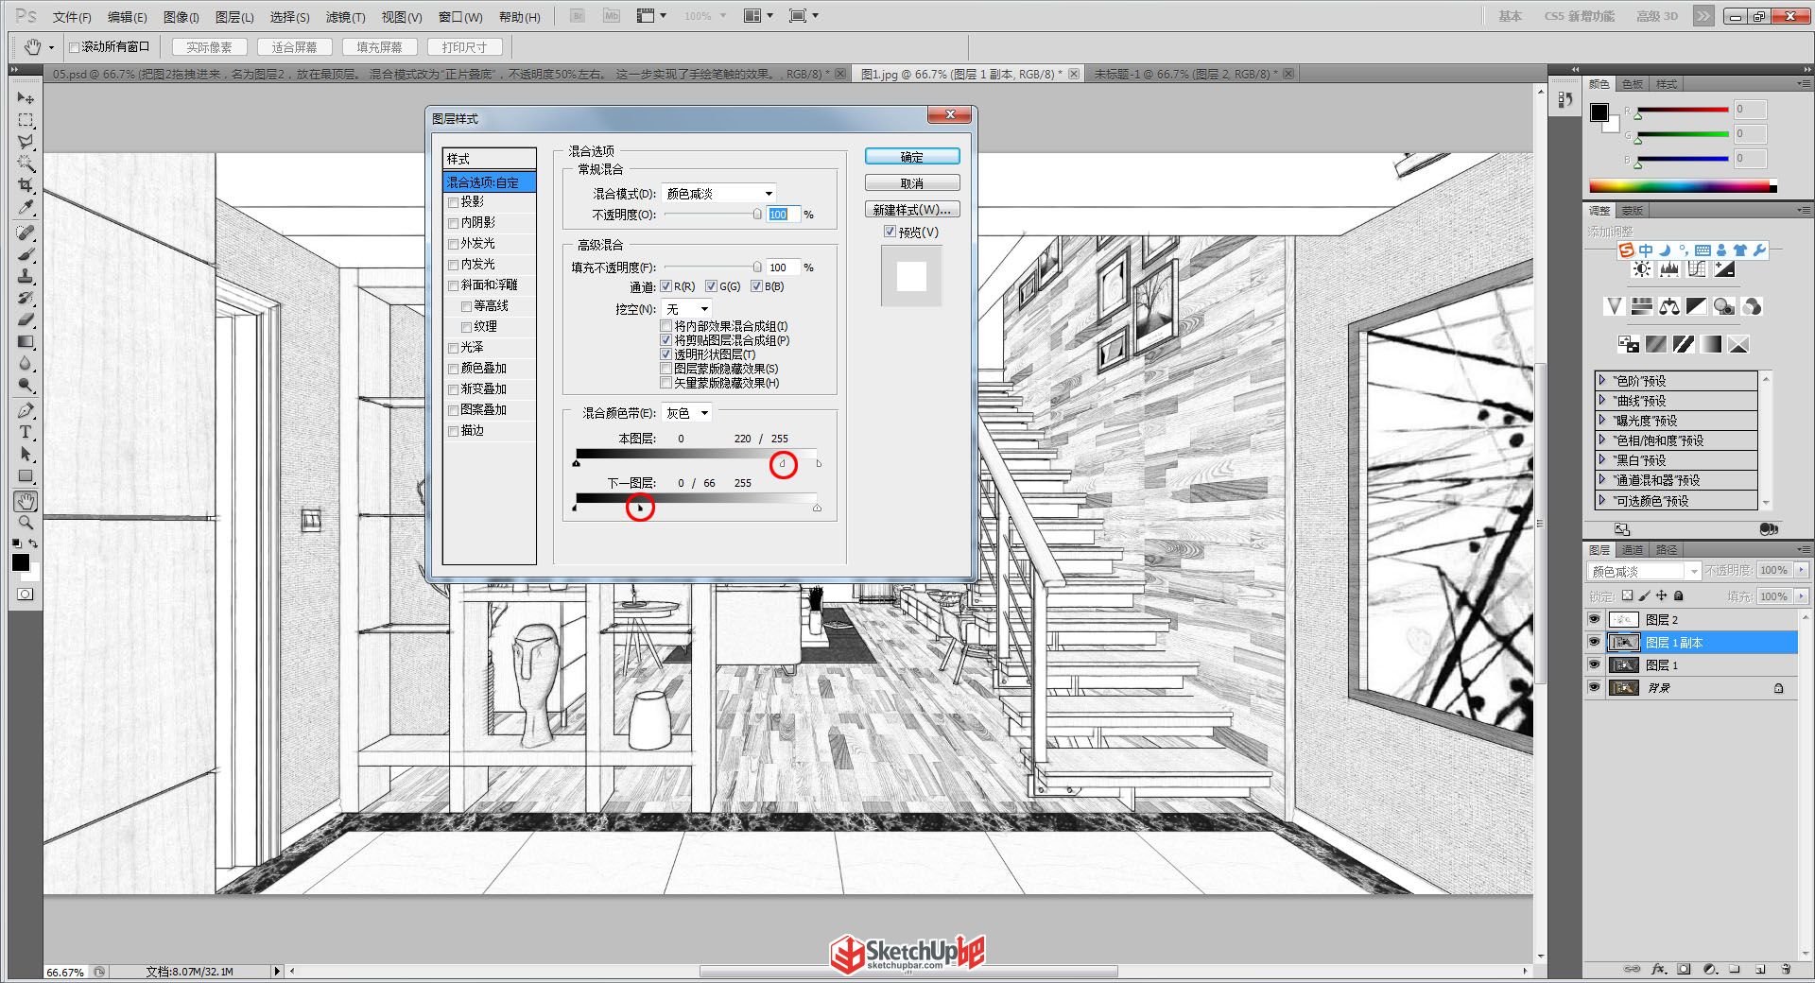Click the lock all icon in Layers panel

[1679, 595]
